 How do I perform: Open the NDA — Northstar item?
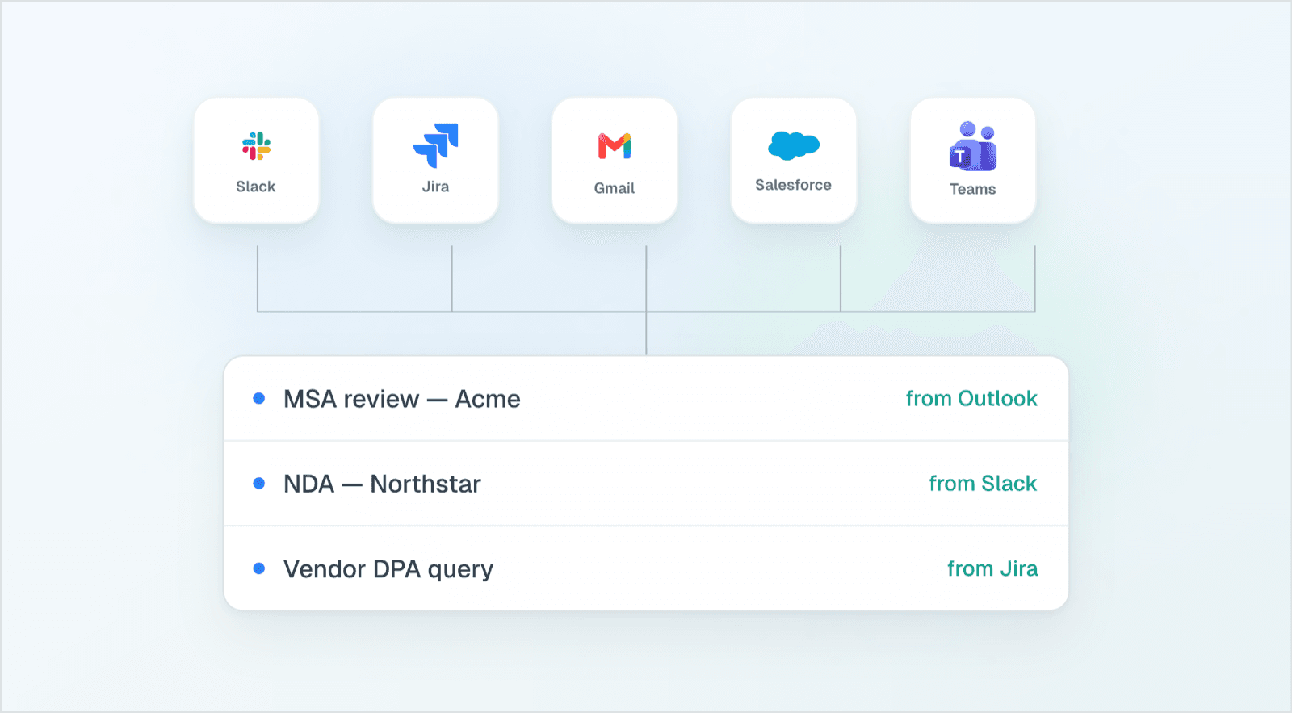point(646,484)
